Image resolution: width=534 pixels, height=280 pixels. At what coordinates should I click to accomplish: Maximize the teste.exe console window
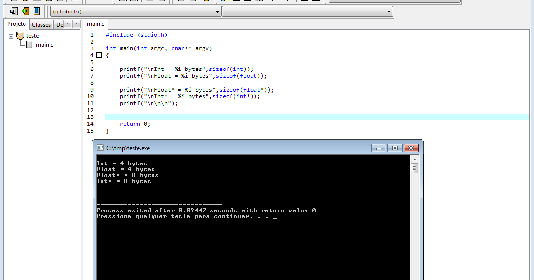click(x=395, y=148)
